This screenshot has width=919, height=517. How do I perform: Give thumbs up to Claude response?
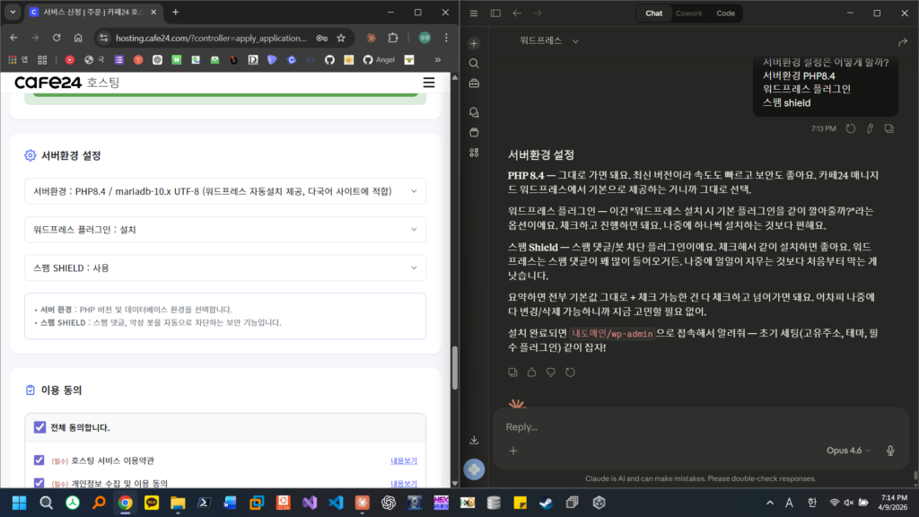[x=531, y=372]
